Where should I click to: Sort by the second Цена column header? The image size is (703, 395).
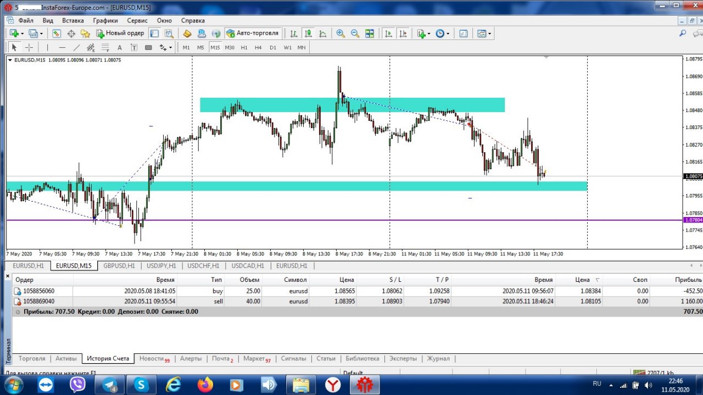click(582, 280)
